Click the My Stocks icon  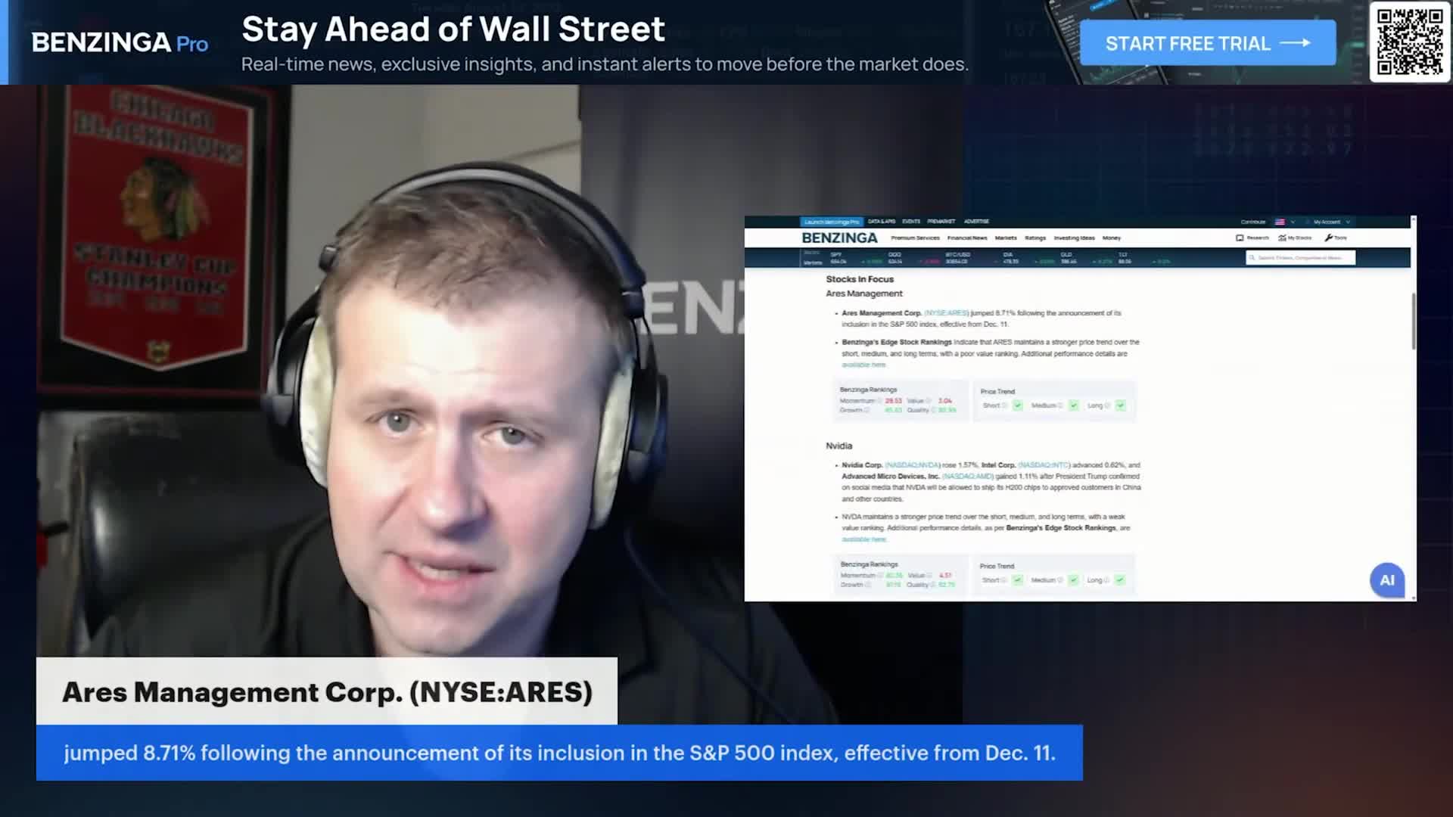1281,238
